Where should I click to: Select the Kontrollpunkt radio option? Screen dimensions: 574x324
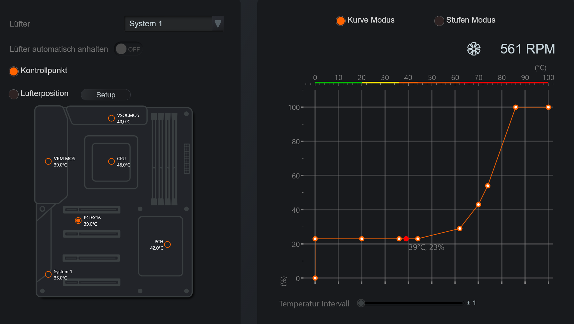[14, 71]
